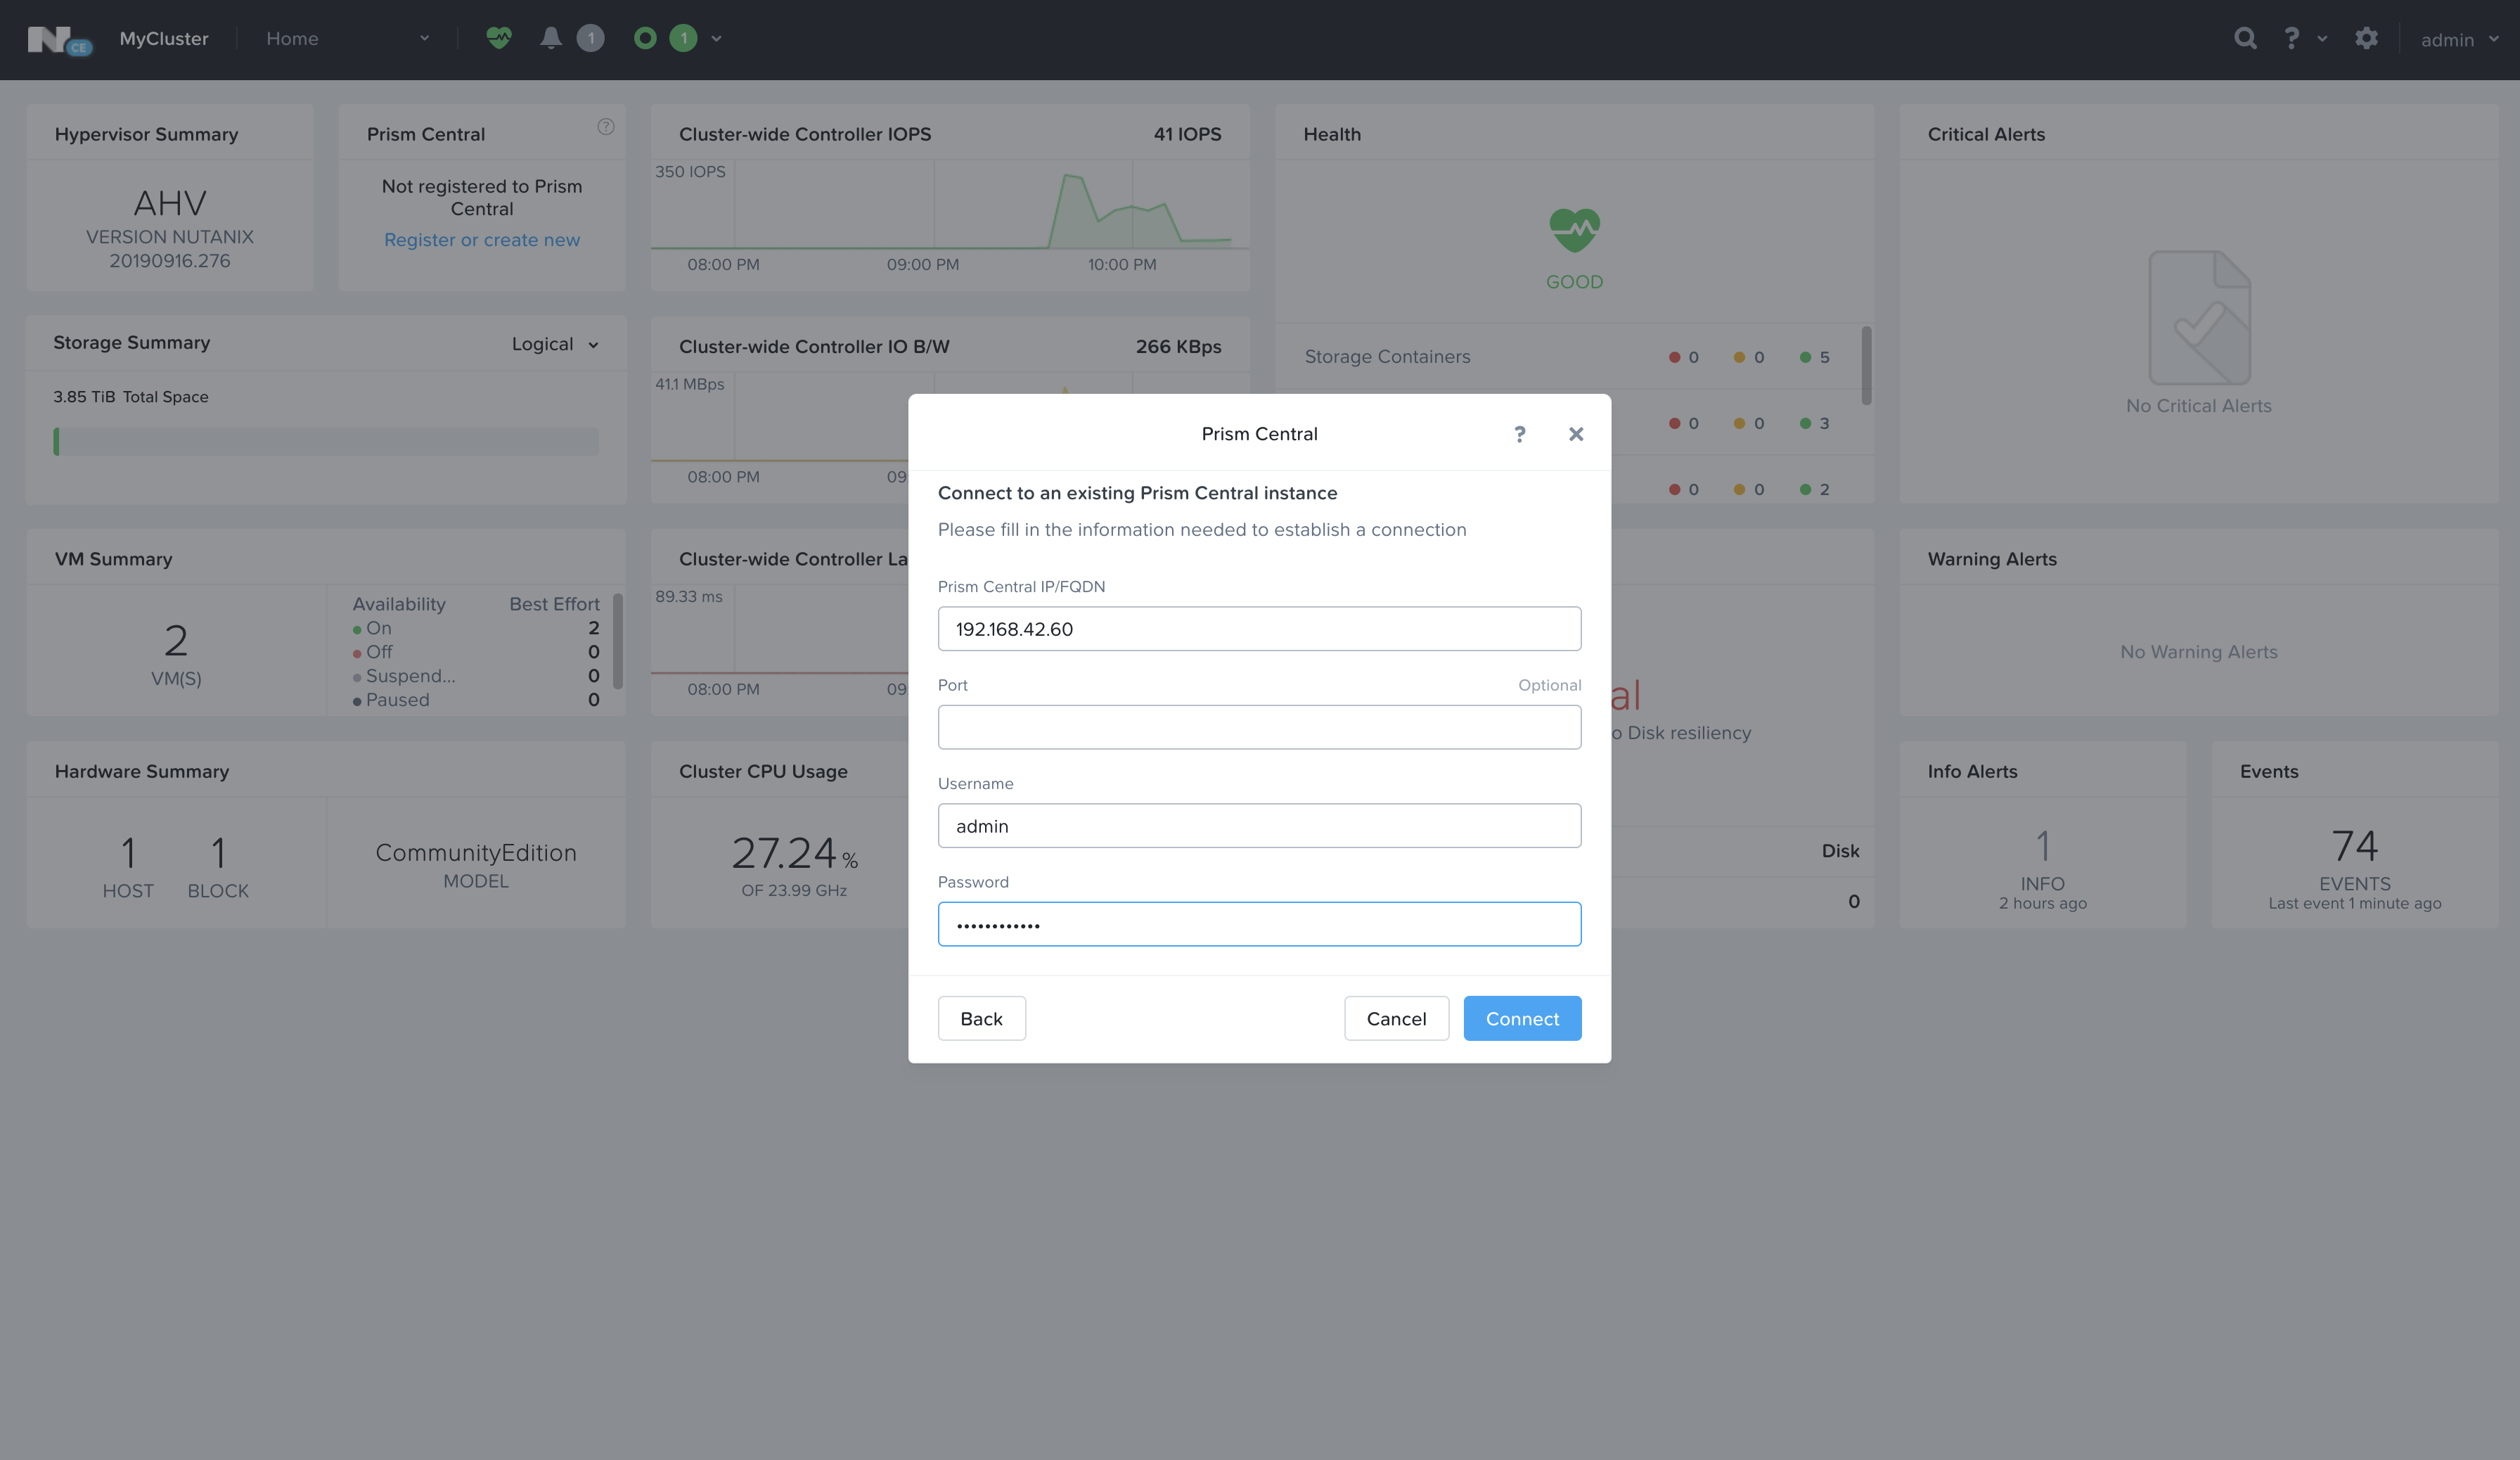Screen dimensions: 2520x1460
Task: Open the settings gear icon
Action: click(x=2366, y=38)
